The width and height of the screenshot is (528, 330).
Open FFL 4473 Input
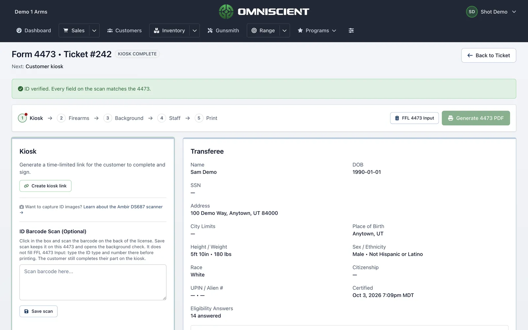click(414, 118)
